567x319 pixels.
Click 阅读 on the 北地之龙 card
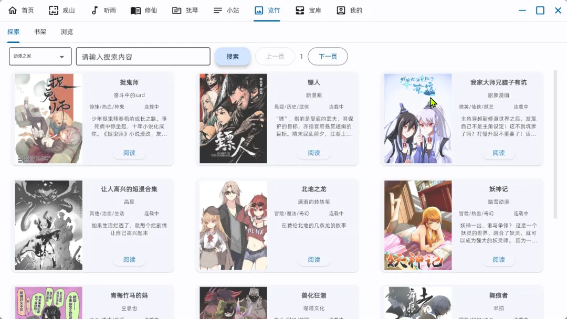[314, 259]
